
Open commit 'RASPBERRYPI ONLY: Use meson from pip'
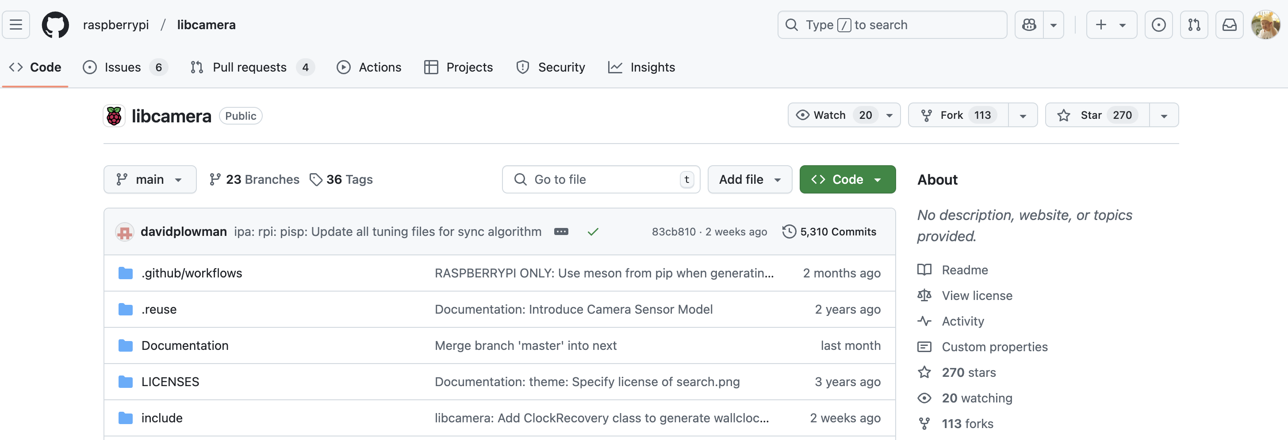pyautogui.click(x=604, y=273)
